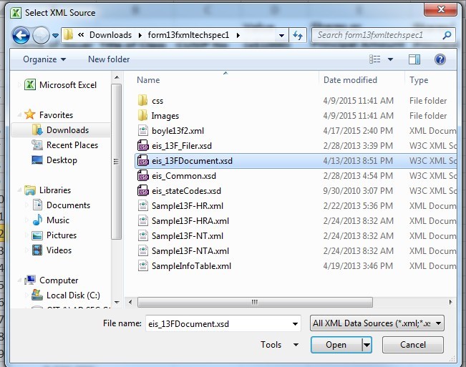Close the Select XML Source dialog
This screenshot has width=466, height=367.
point(440,9)
